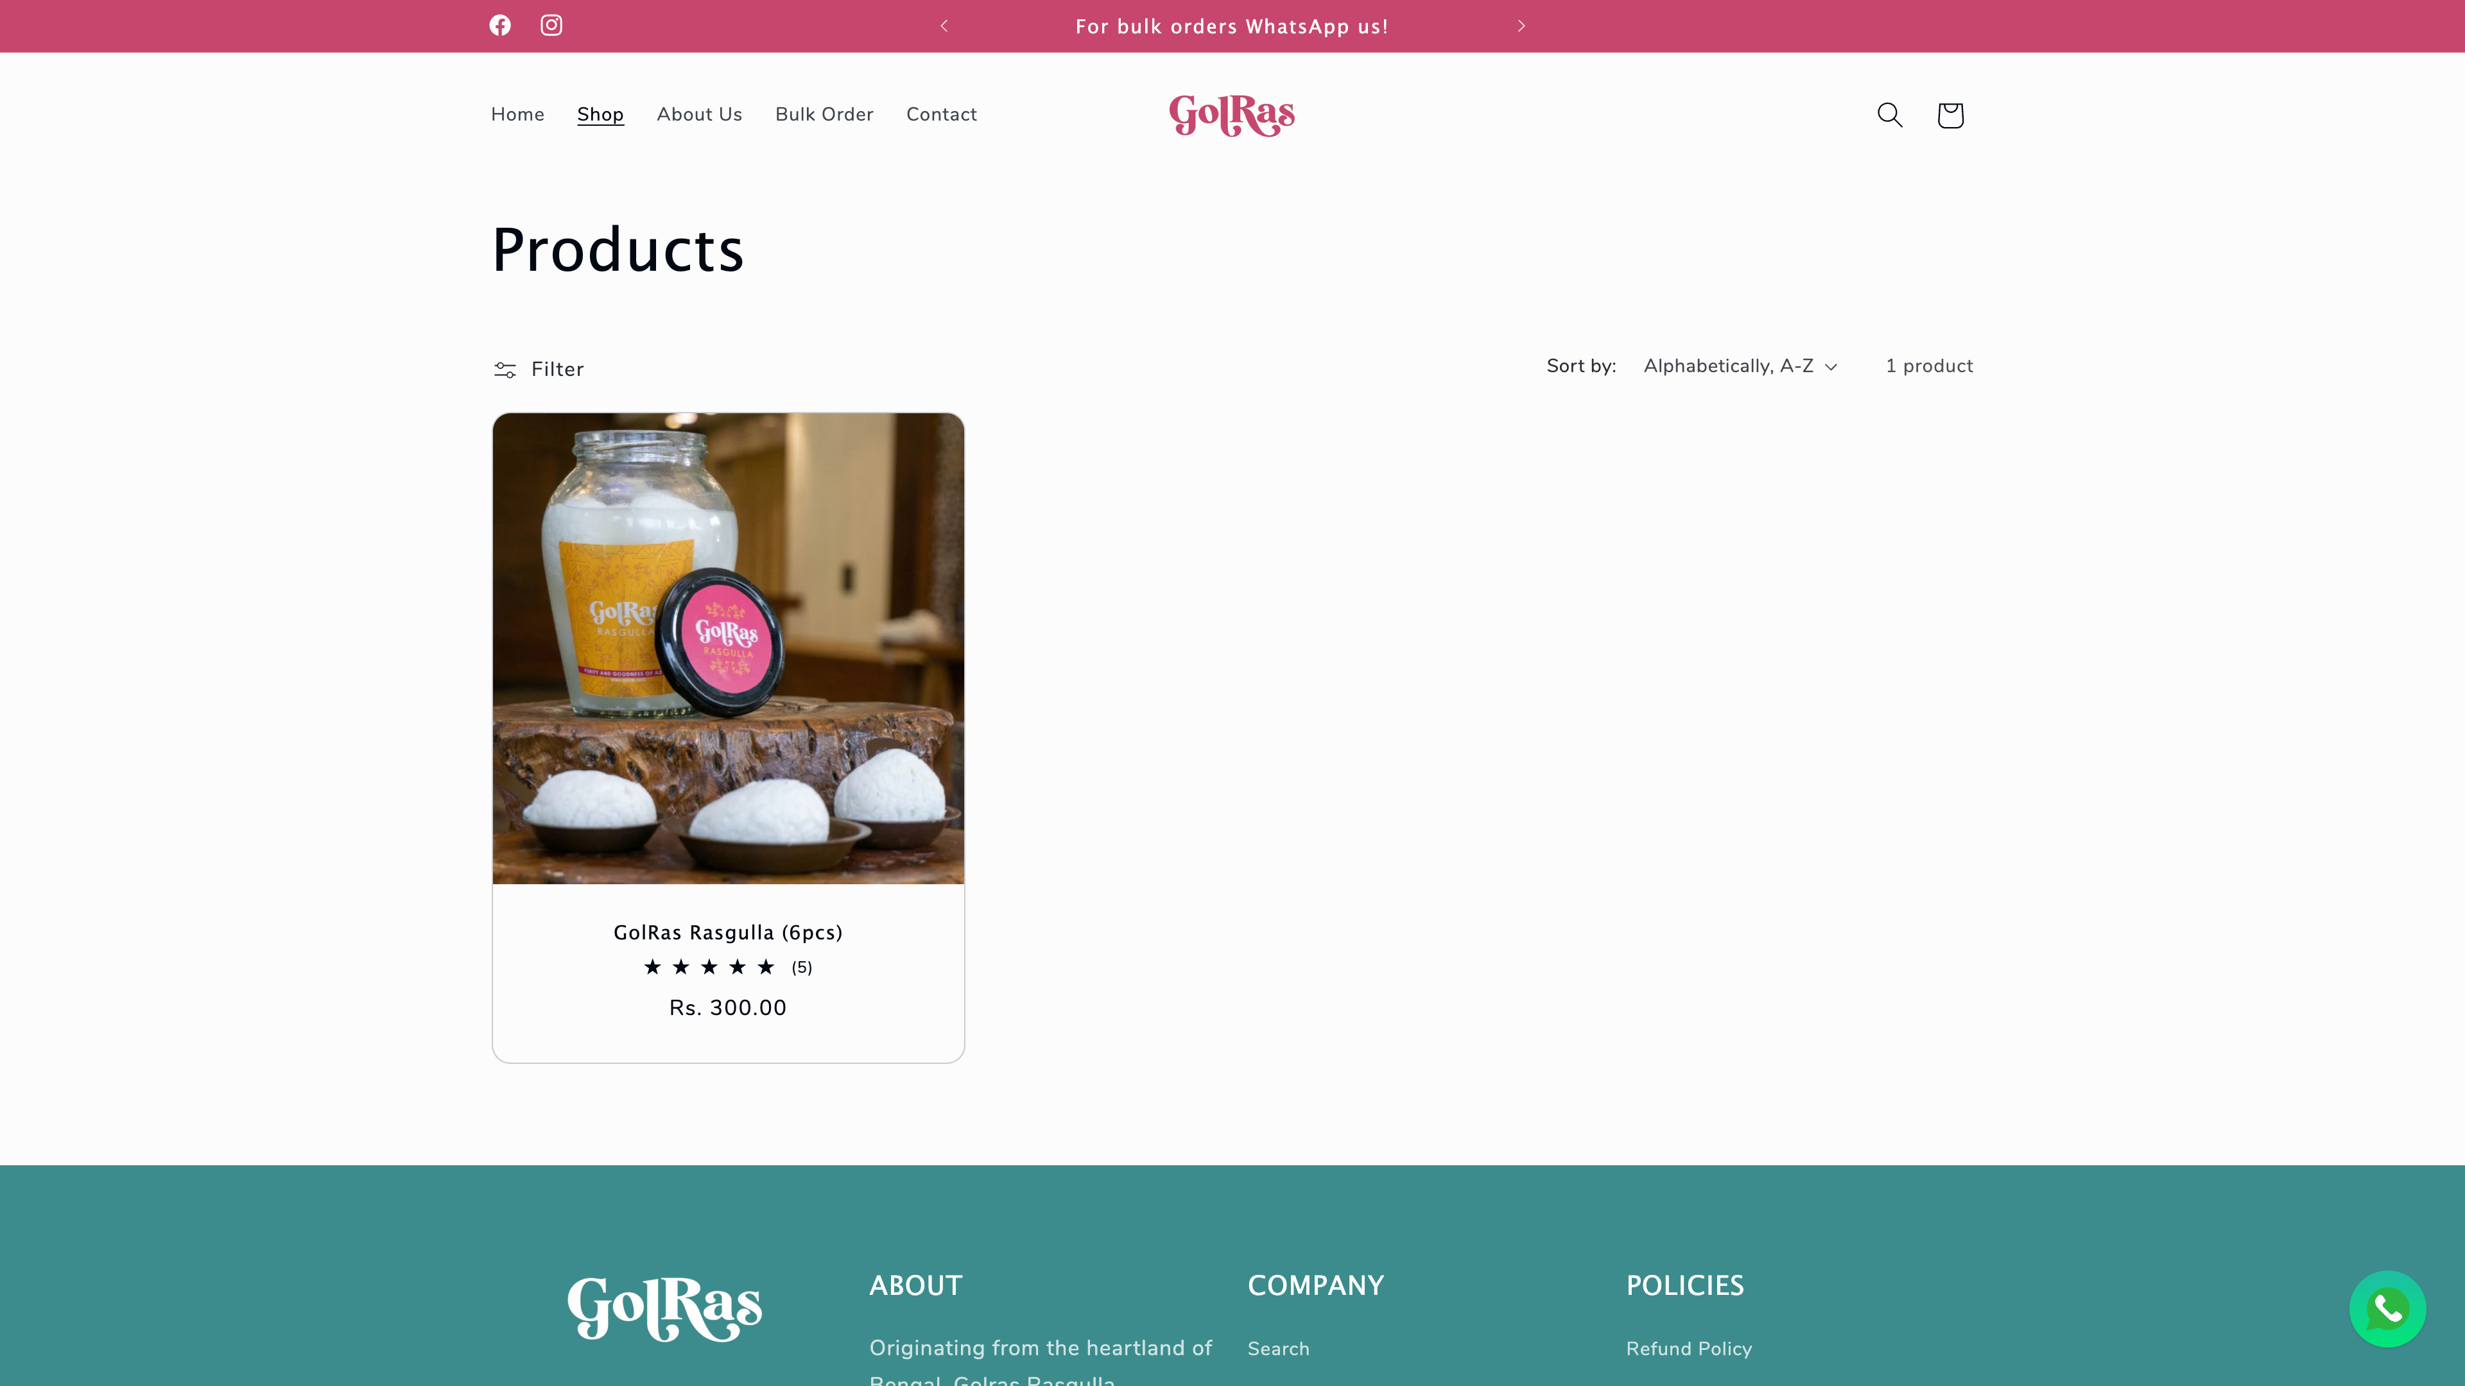Click the footer Search link
The height and width of the screenshot is (1386, 2465).
[x=1279, y=1349]
